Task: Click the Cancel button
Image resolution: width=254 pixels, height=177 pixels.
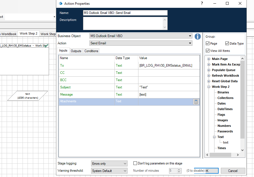Action: (x=233, y=171)
